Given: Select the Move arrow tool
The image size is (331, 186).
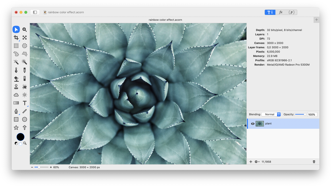Looking at the screenshot, I should (16, 30).
